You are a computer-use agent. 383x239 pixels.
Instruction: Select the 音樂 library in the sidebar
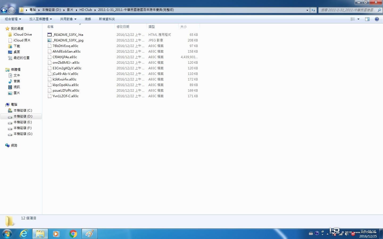(17, 81)
